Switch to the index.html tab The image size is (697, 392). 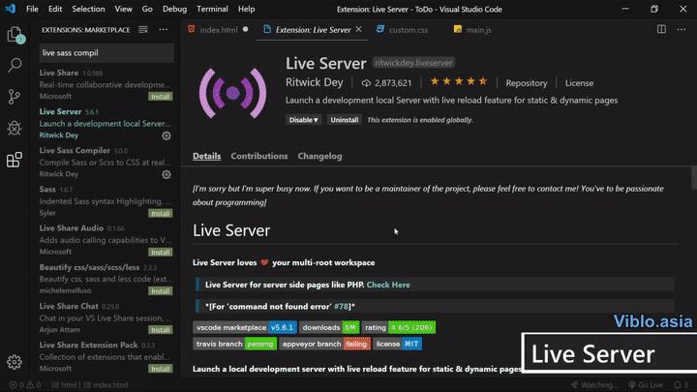(x=218, y=30)
